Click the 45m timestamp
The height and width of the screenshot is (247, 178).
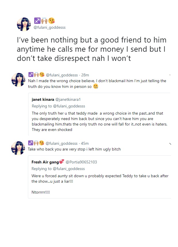pyautogui.click(x=85, y=143)
